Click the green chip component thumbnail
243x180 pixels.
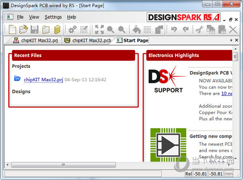168,145
